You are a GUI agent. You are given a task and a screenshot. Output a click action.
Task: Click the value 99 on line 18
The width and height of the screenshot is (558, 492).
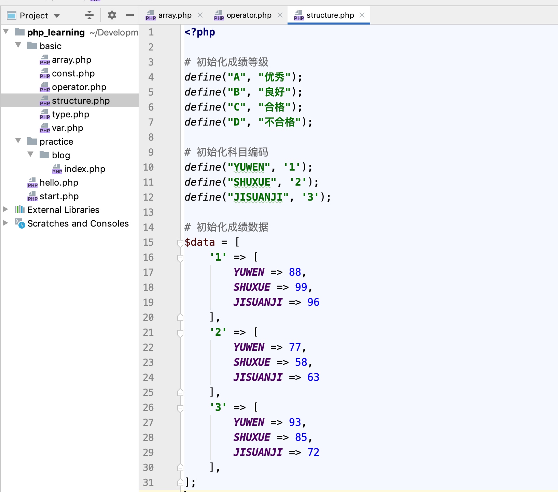coord(301,287)
